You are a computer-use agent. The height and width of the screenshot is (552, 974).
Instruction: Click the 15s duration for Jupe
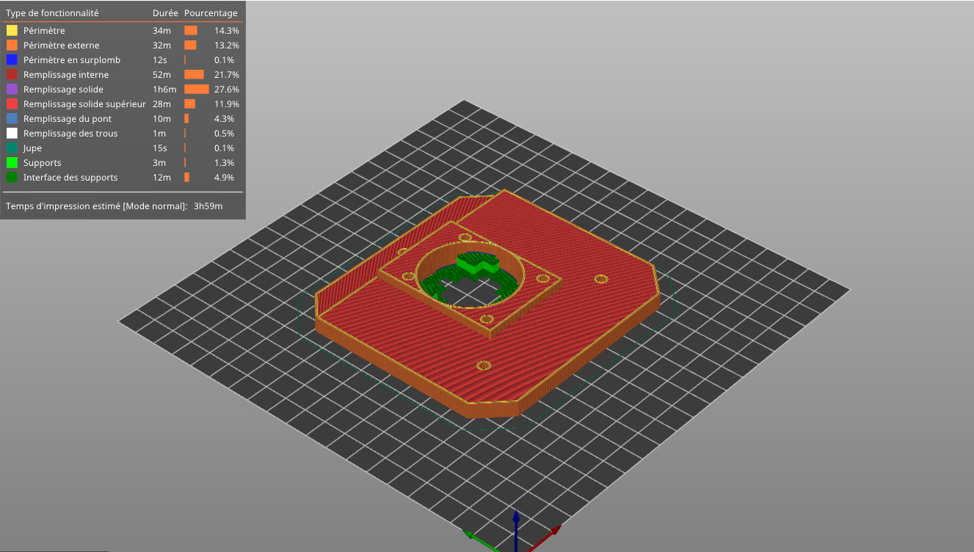160,148
